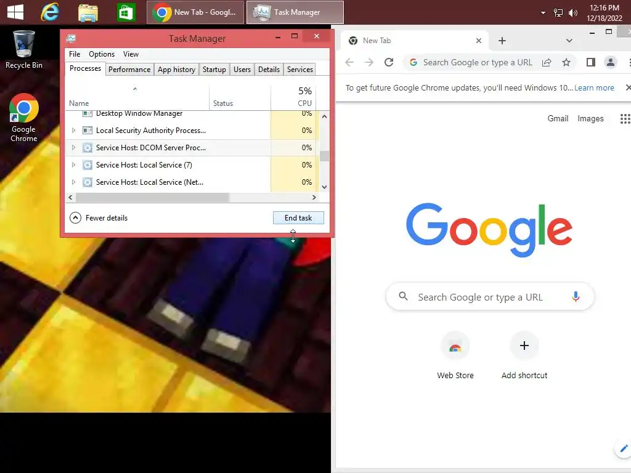631x473 pixels.
Task: Click the horizontal scroll right arrow
Action: click(314, 198)
